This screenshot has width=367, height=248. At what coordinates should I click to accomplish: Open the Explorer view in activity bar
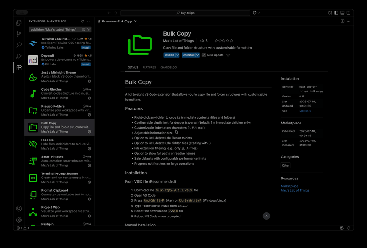[19, 23]
